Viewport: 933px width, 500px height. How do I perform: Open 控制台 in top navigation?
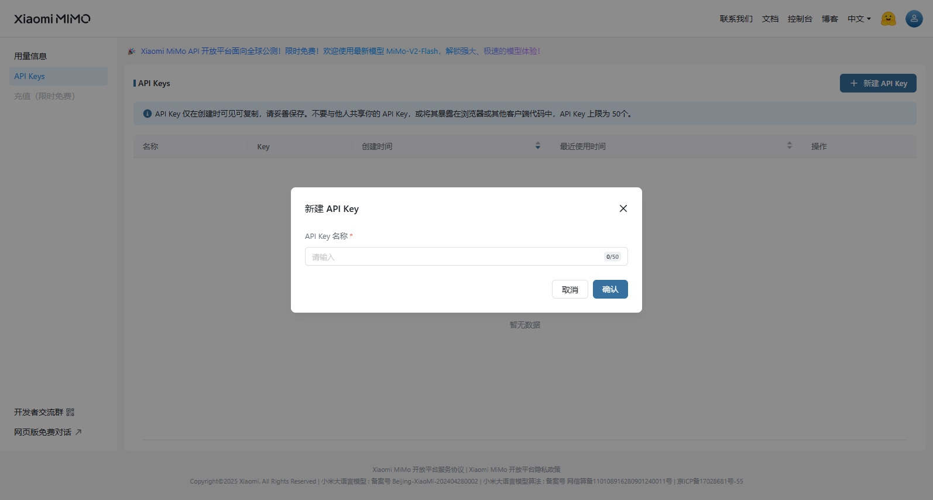click(x=800, y=19)
